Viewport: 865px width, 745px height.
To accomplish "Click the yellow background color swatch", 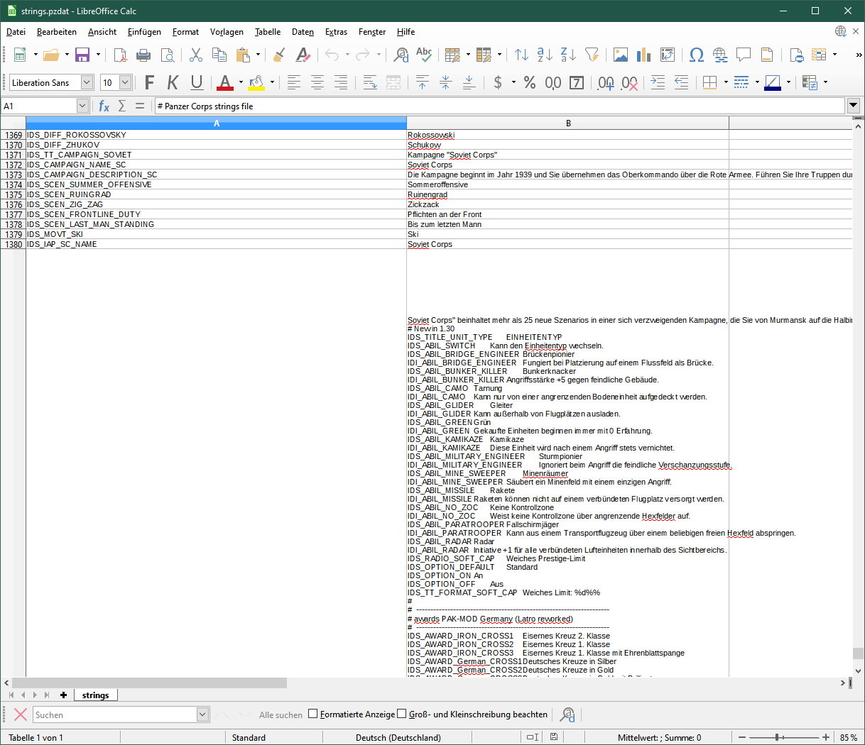I will [256, 83].
